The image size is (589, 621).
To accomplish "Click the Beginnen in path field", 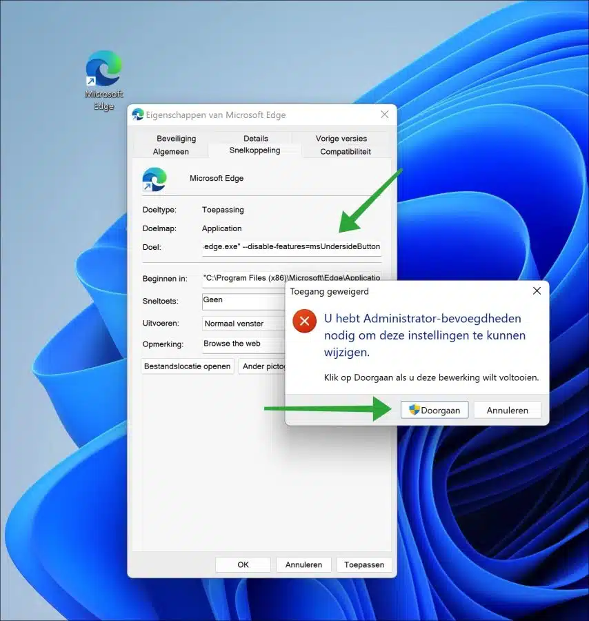I will coord(291,279).
